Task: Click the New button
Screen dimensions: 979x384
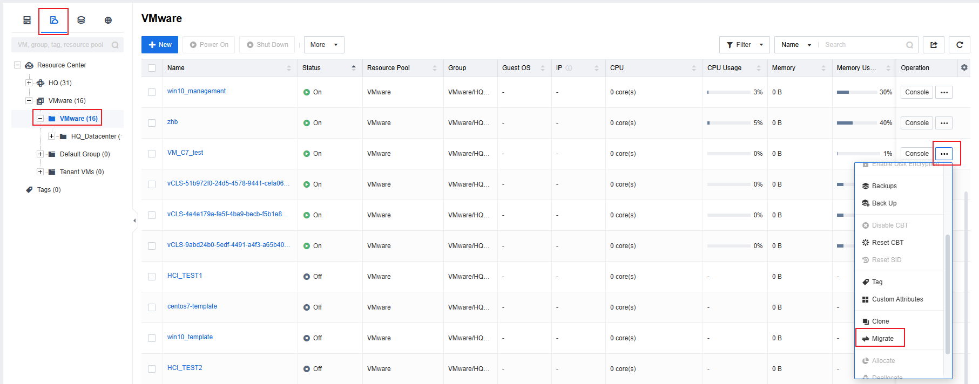Action: pyautogui.click(x=160, y=45)
